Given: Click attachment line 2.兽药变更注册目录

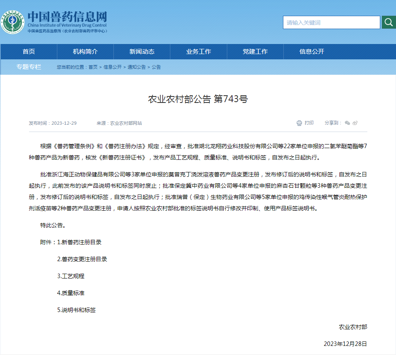Looking at the screenshot, I should 82,259.
